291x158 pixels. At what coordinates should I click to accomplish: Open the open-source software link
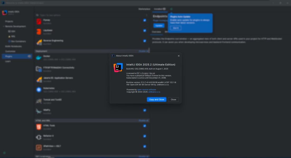(146, 90)
